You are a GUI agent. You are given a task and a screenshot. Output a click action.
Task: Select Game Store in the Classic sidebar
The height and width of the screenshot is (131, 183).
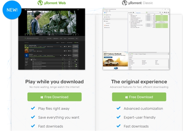click(107, 17)
